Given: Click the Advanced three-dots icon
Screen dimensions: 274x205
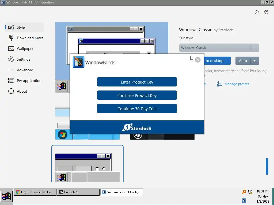Looking at the screenshot, I should pyautogui.click(x=11, y=70).
